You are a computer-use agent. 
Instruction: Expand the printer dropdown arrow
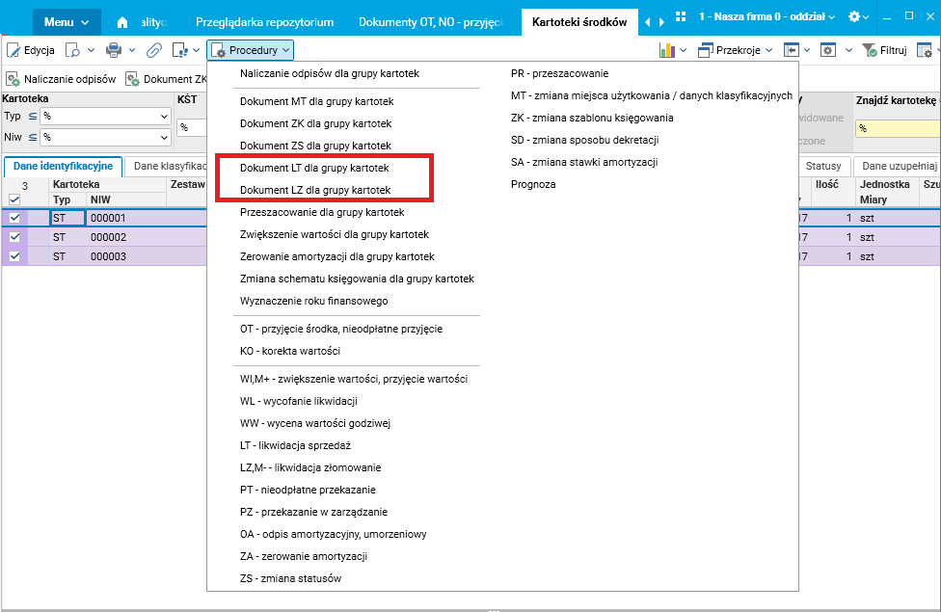click(132, 50)
